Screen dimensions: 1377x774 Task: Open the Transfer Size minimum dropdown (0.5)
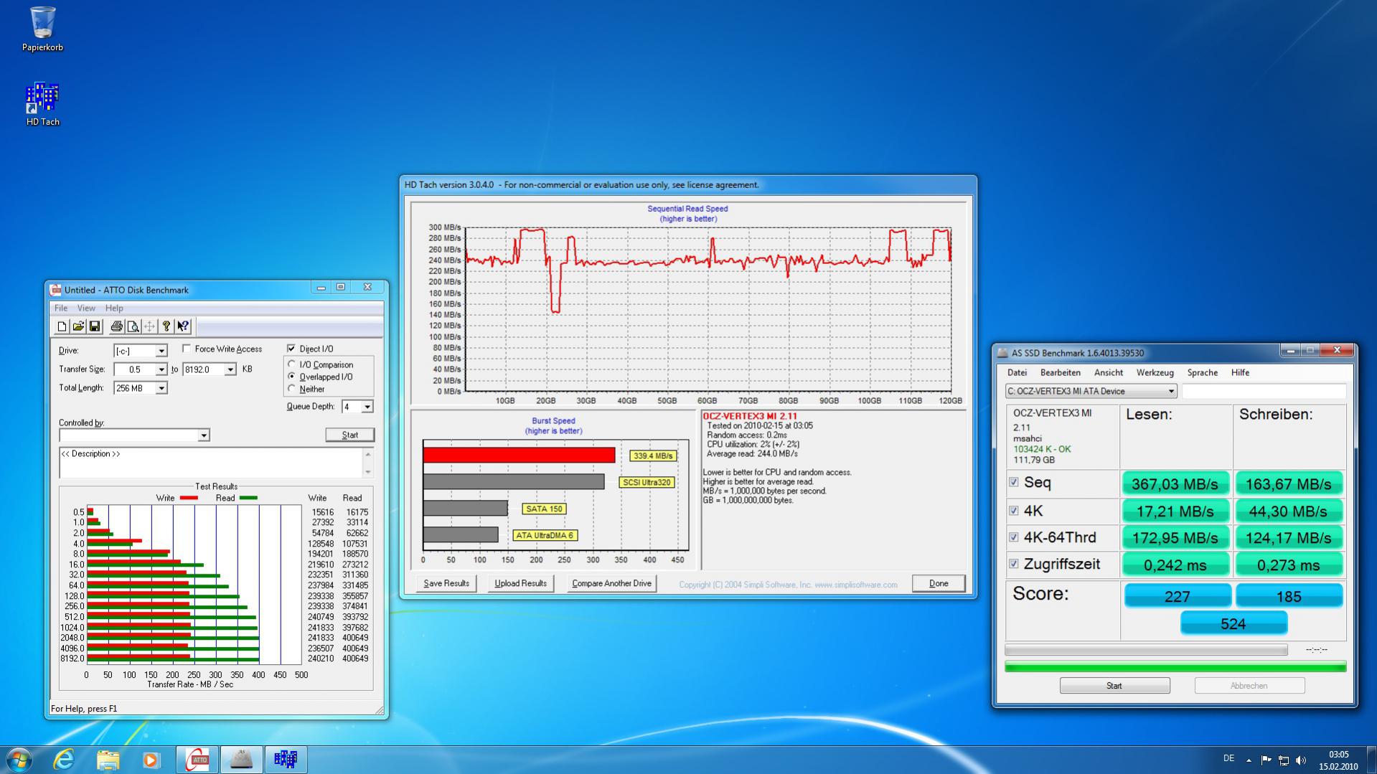161,369
